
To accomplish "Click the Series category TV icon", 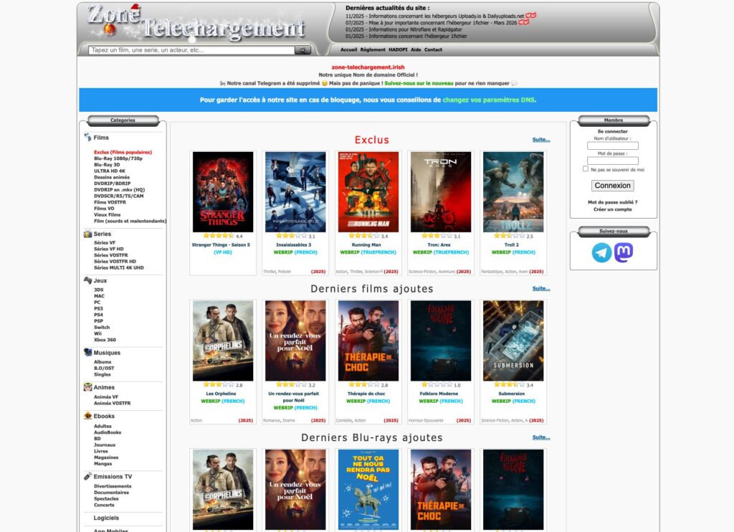I will coord(87,234).
